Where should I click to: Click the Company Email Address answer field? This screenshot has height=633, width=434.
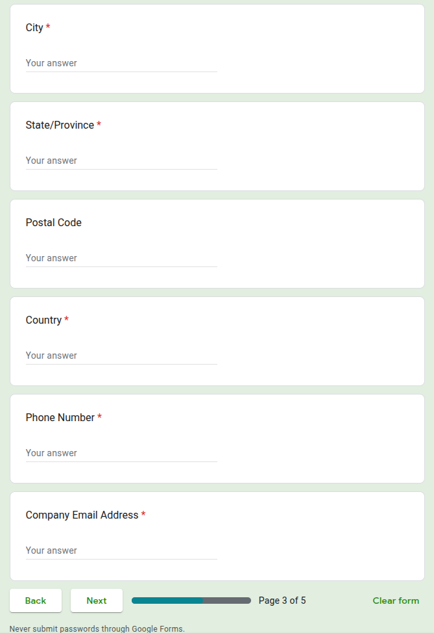click(121, 550)
